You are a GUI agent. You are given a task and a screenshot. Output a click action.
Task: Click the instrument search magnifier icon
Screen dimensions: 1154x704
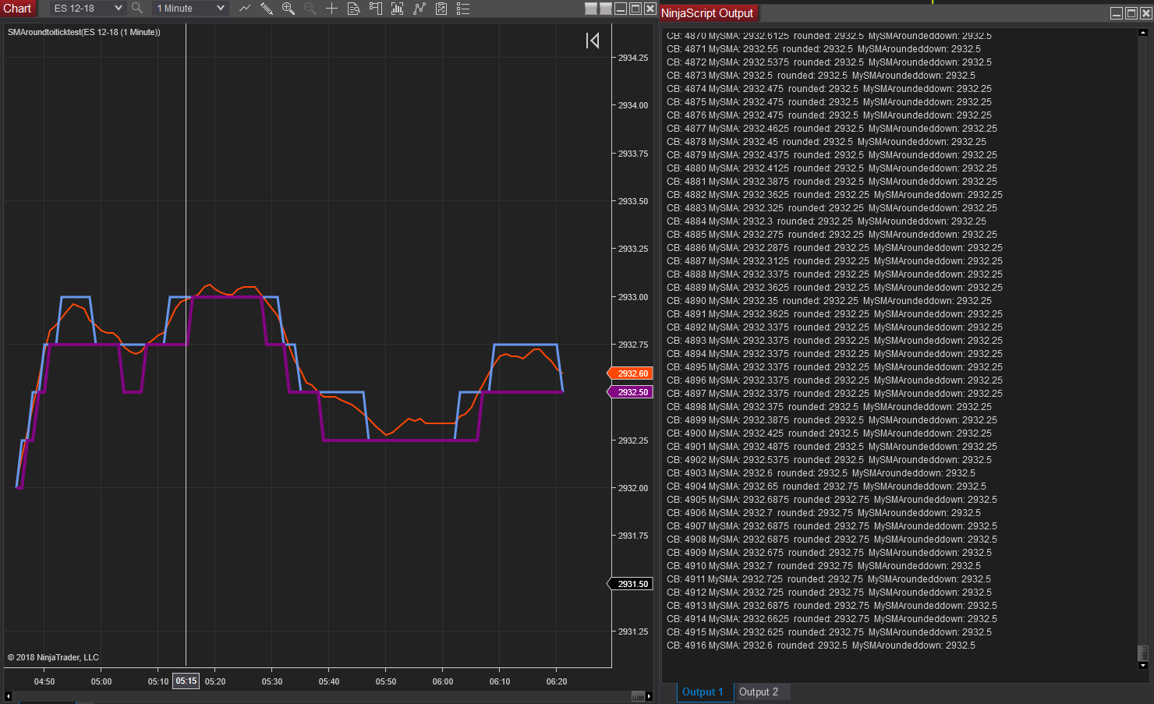pyautogui.click(x=137, y=9)
